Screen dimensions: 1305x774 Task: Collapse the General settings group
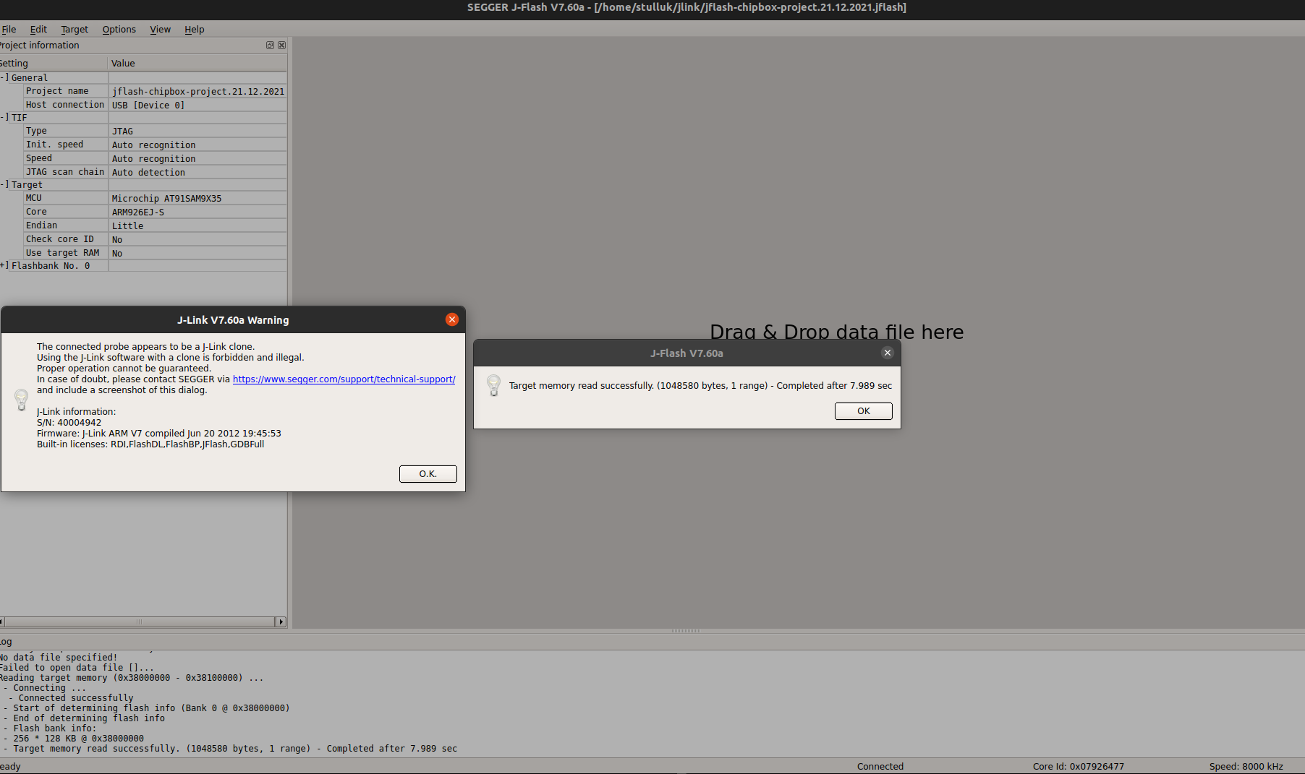pyautogui.click(x=4, y=77)
